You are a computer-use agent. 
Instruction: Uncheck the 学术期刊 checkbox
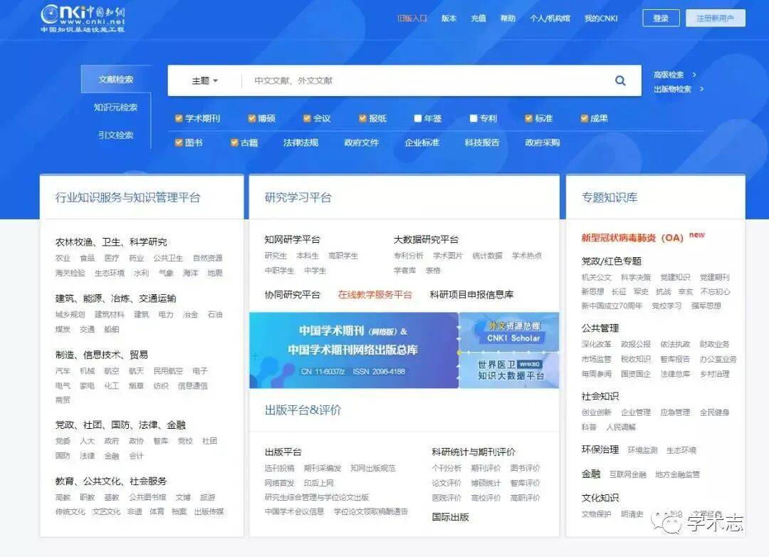click(180, 118)
